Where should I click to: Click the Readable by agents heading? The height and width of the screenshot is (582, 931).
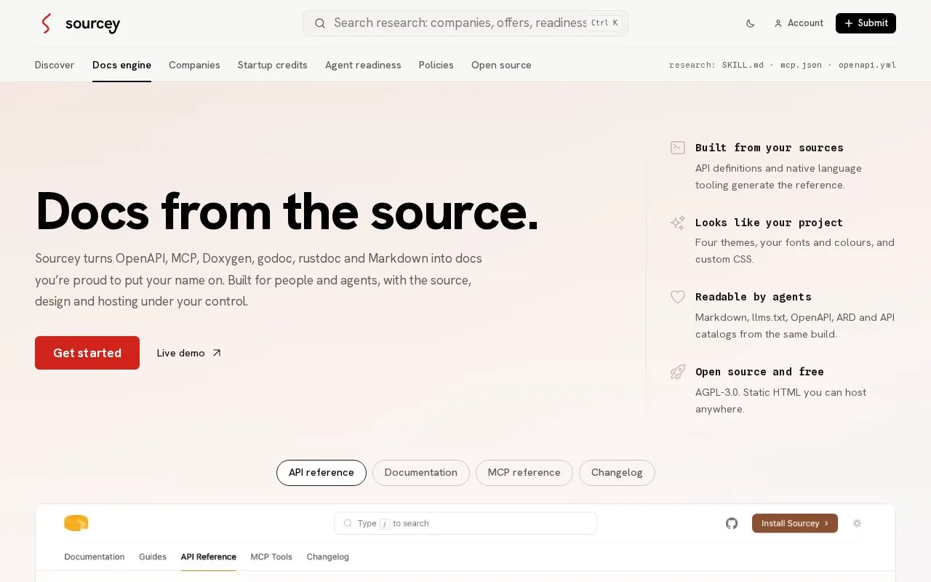(x=754, y=297)
